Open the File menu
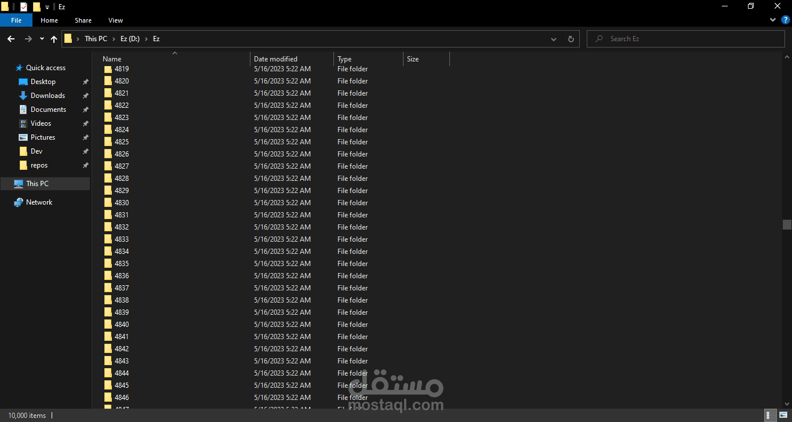The width and height of the screenshot is (792, 422). (x=16, y=20)
